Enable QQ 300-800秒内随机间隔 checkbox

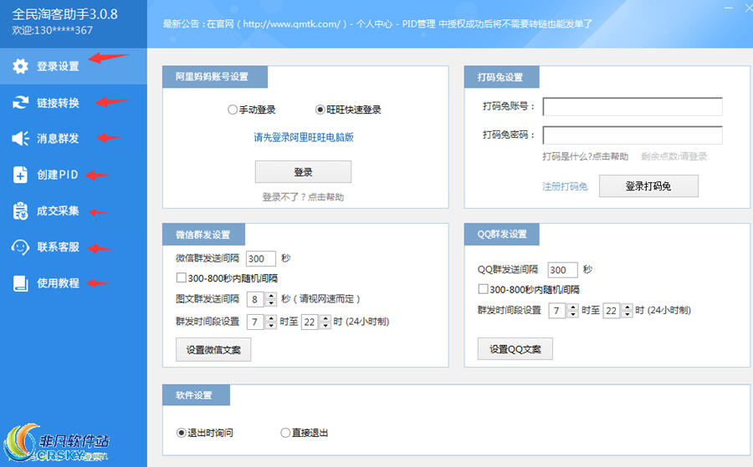pos(483,289)
